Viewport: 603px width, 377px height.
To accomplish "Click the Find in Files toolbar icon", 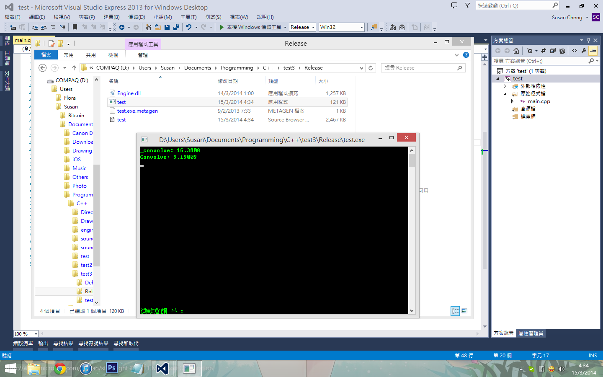I will pyautogui.click(x=374, y=27).
